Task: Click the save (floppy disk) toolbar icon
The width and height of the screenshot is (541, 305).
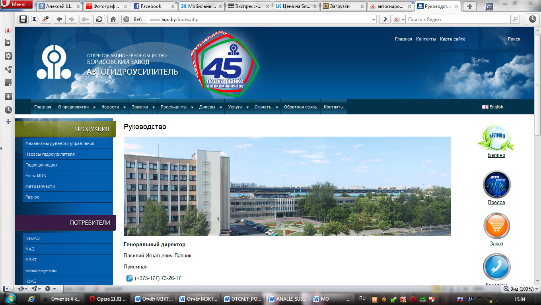Action: (x=23, y=19)
